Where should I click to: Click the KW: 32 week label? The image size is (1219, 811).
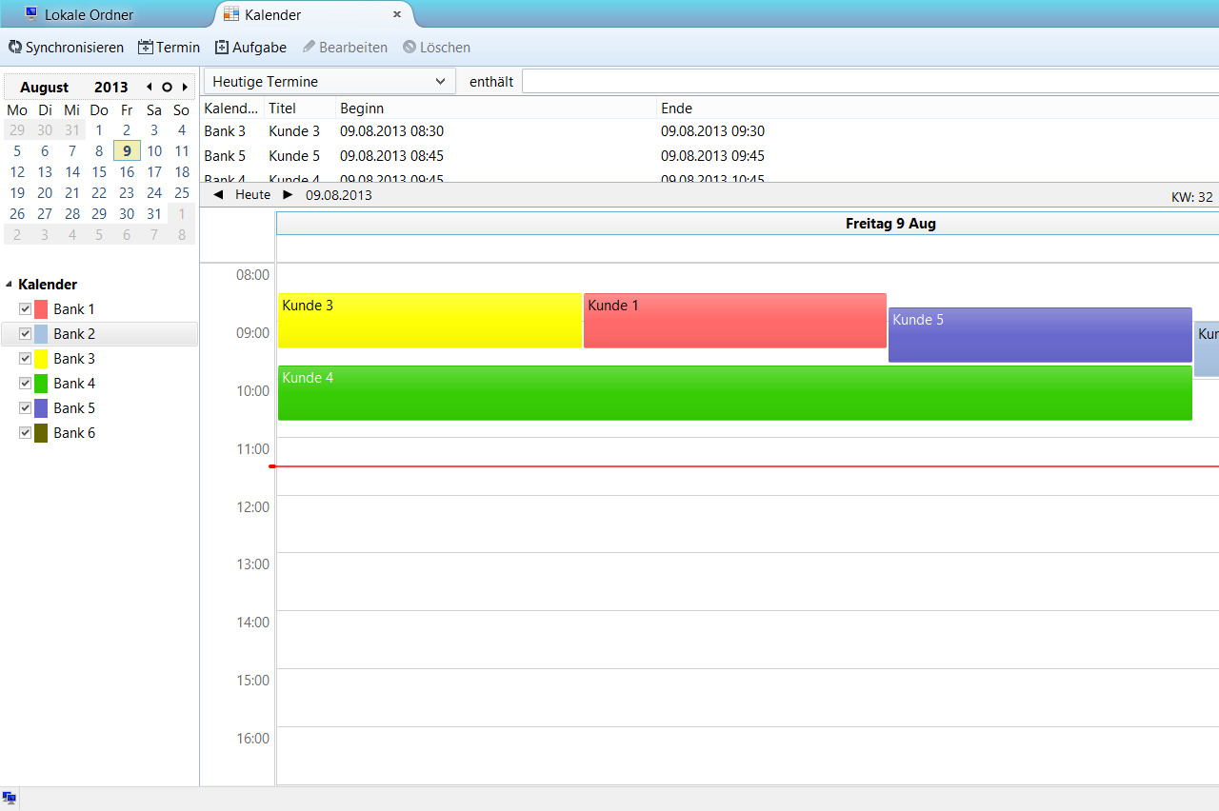click(1192, 197)
